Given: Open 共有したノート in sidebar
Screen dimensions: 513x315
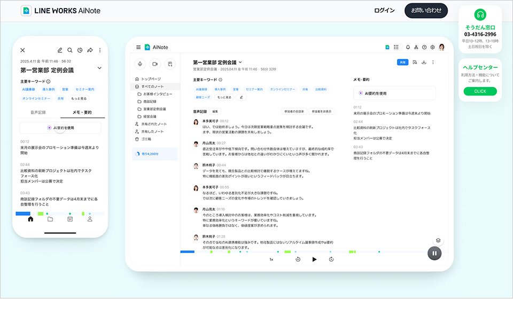Looking at the screenshot, I should 149,132.
